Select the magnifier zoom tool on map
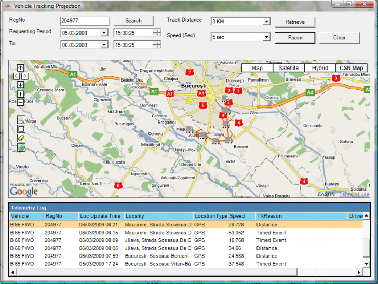This screenshot has width=378, height=284. [21, 119]
